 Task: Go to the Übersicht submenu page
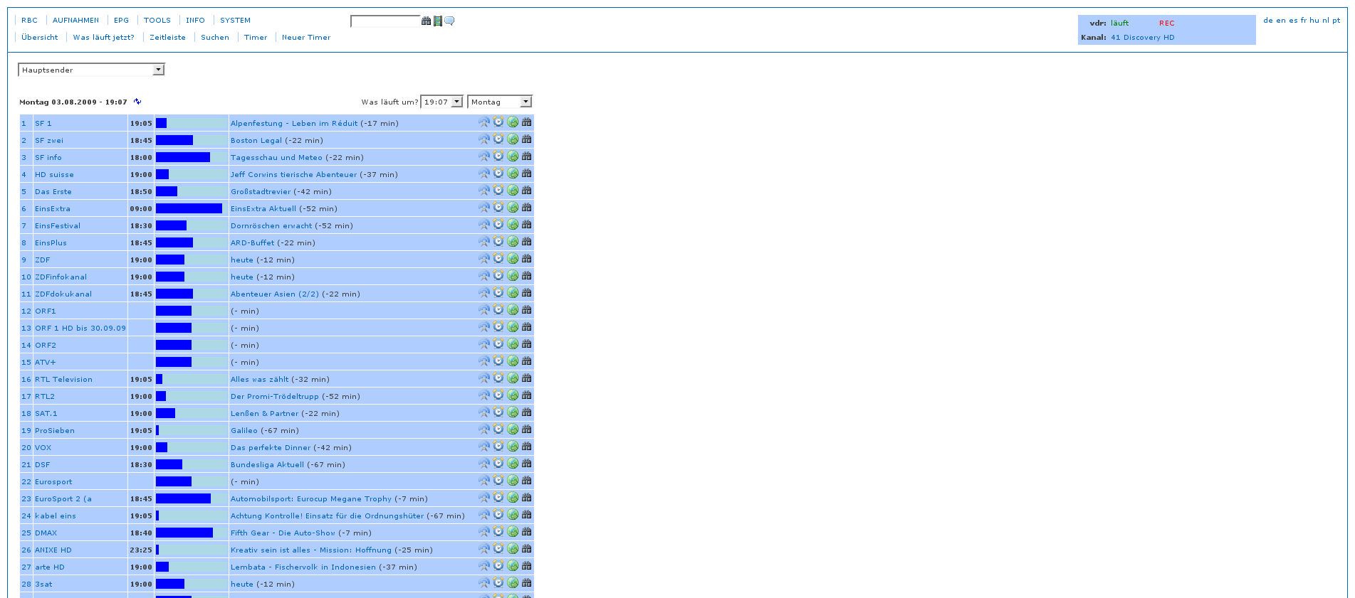[40, 38]
